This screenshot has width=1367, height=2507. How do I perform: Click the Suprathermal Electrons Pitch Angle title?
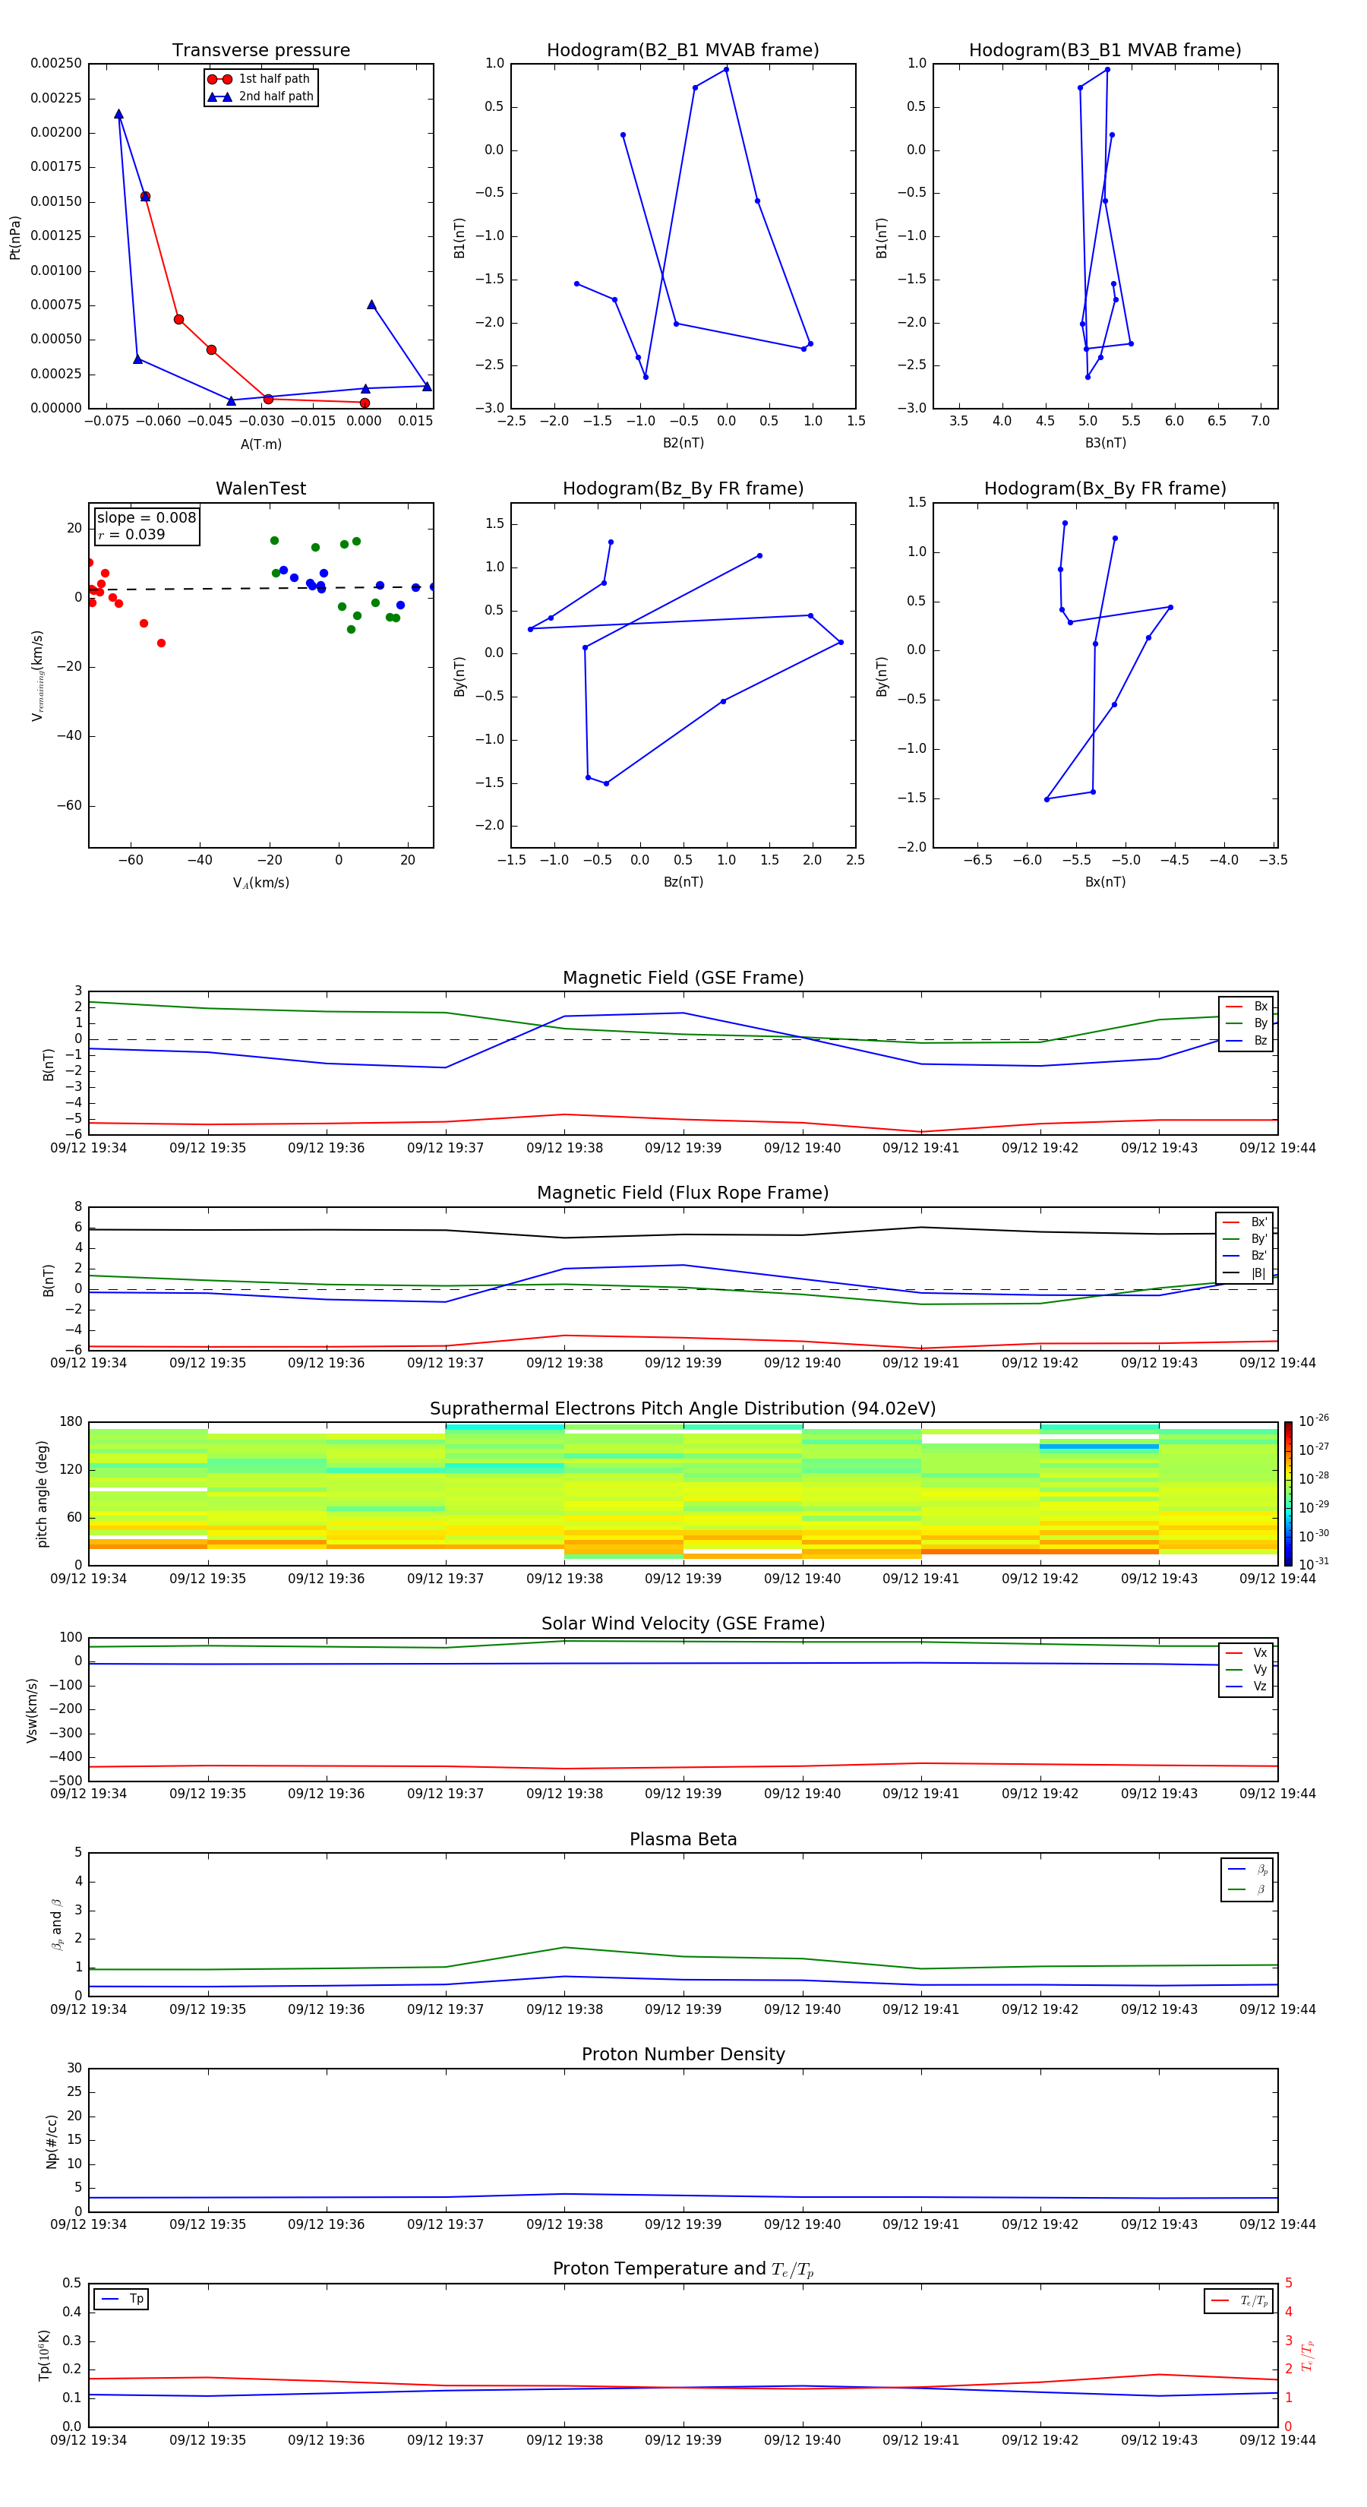click(x=683, y=1408)
